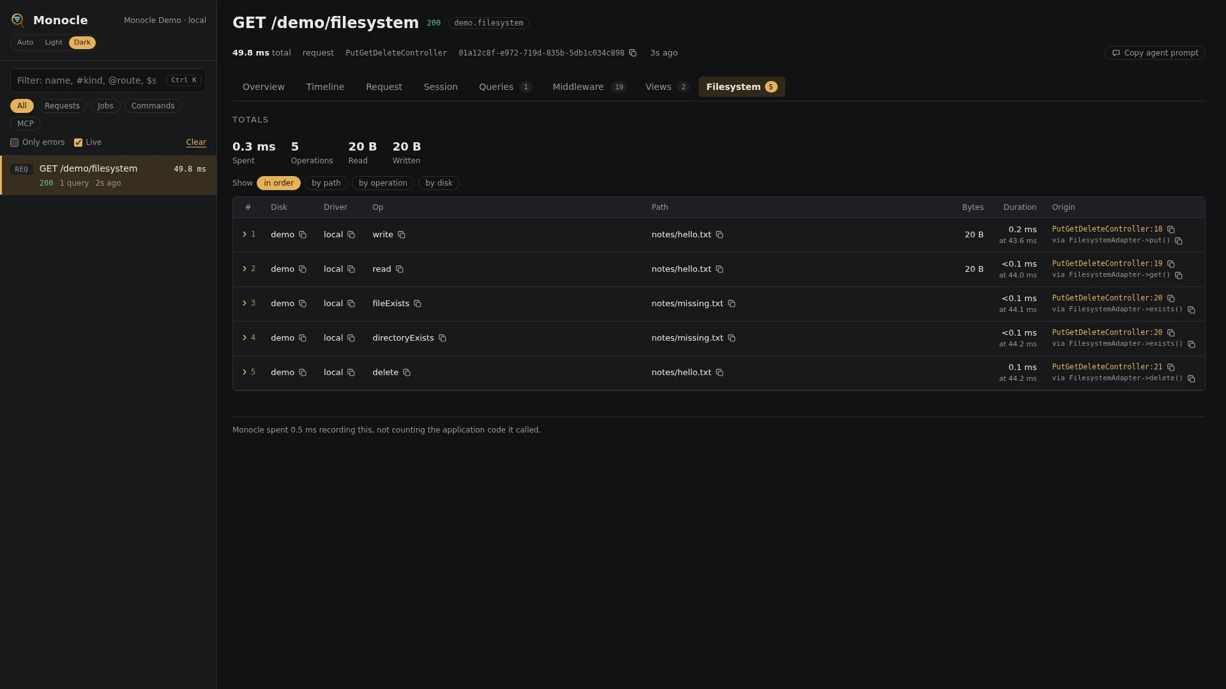Expand row 4 directoryExists operation

(x=245, y=338)
